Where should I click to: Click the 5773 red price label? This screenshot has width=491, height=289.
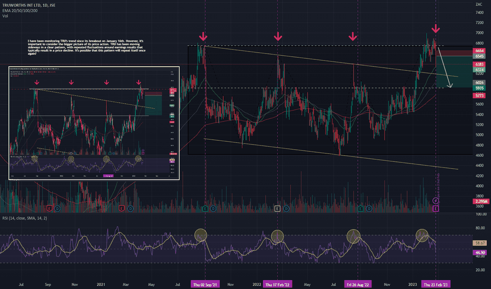tap(479, 95)
